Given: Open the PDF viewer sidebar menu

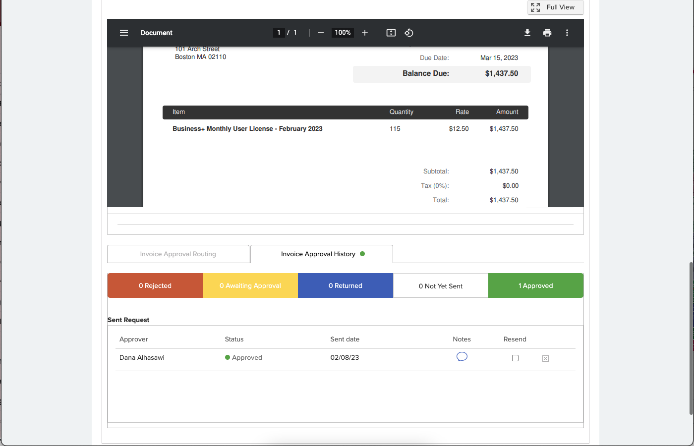Looking at the screenshot, I should (124, 33).
